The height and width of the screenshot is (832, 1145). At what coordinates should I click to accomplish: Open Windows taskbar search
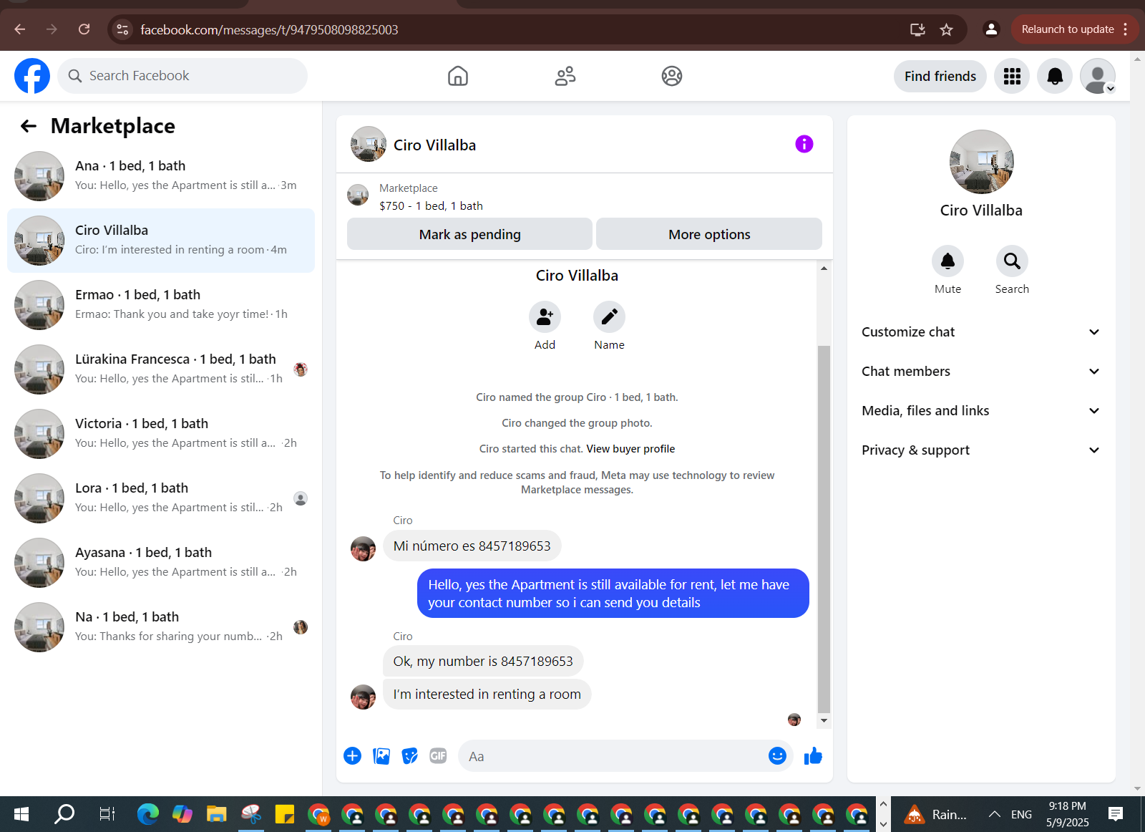click(x=64, y=814)
